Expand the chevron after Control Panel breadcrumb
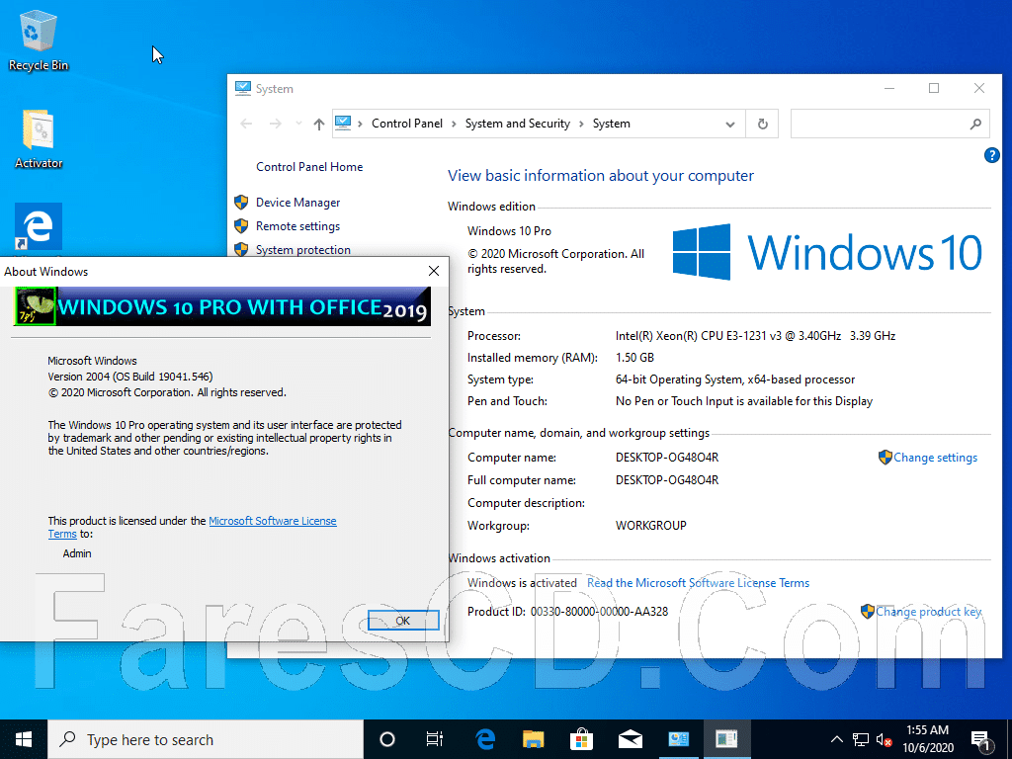This screenshot has width=1012, height=759. 454,124
